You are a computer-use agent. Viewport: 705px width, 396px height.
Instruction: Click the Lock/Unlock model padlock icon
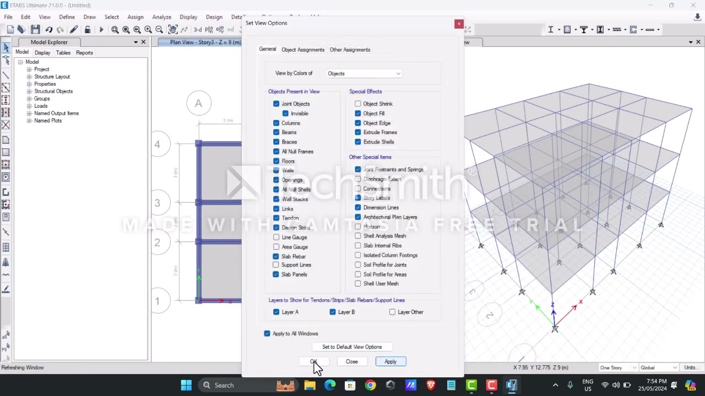pos(87,30)
